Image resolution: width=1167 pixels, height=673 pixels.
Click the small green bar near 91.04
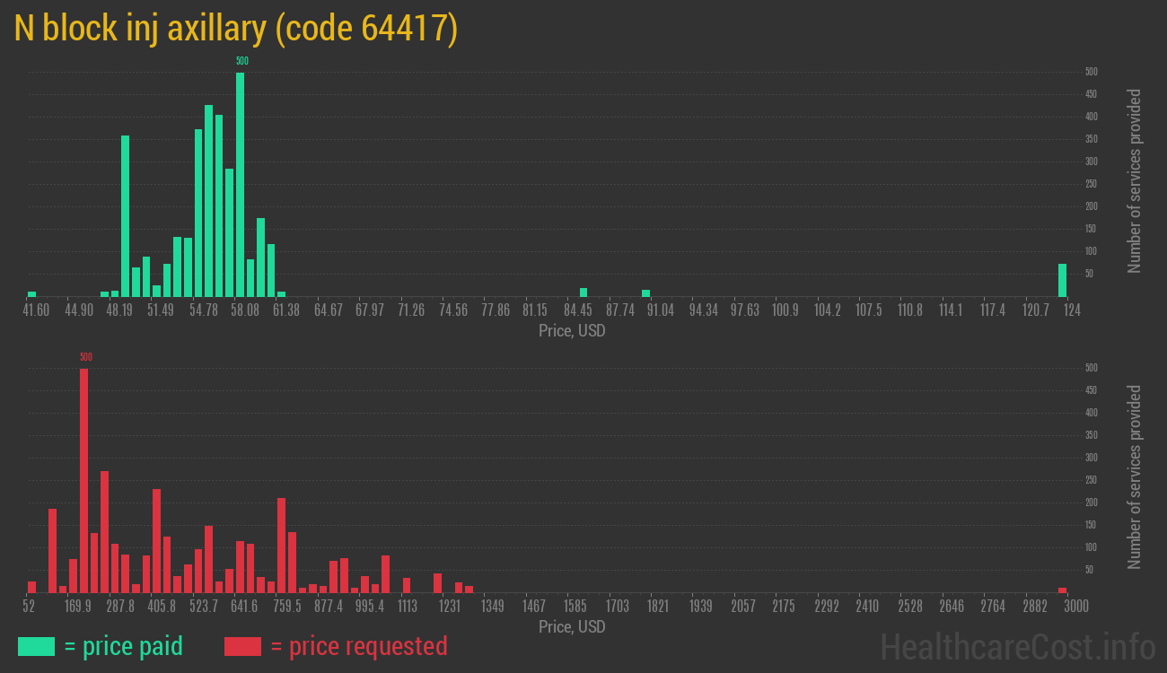click(x=645, y=293)
